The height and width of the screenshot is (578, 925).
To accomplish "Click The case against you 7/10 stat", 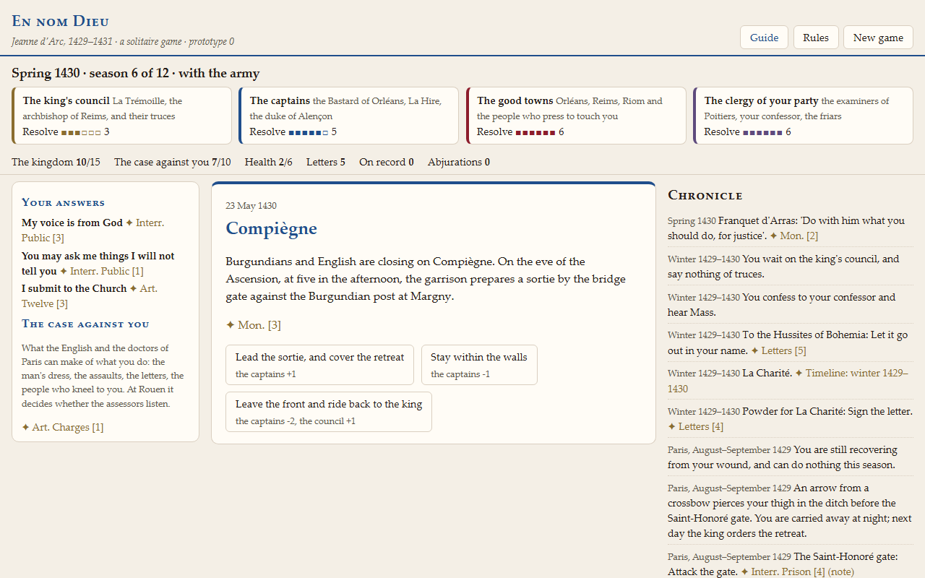I will [173, 162].
